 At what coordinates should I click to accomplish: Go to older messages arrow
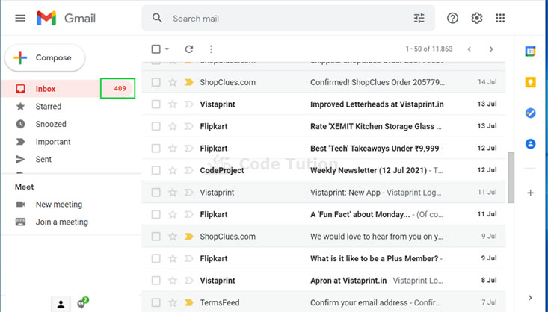coord(491,49)
